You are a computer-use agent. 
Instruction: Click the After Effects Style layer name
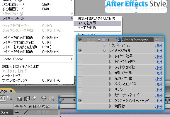coord(135,40)
